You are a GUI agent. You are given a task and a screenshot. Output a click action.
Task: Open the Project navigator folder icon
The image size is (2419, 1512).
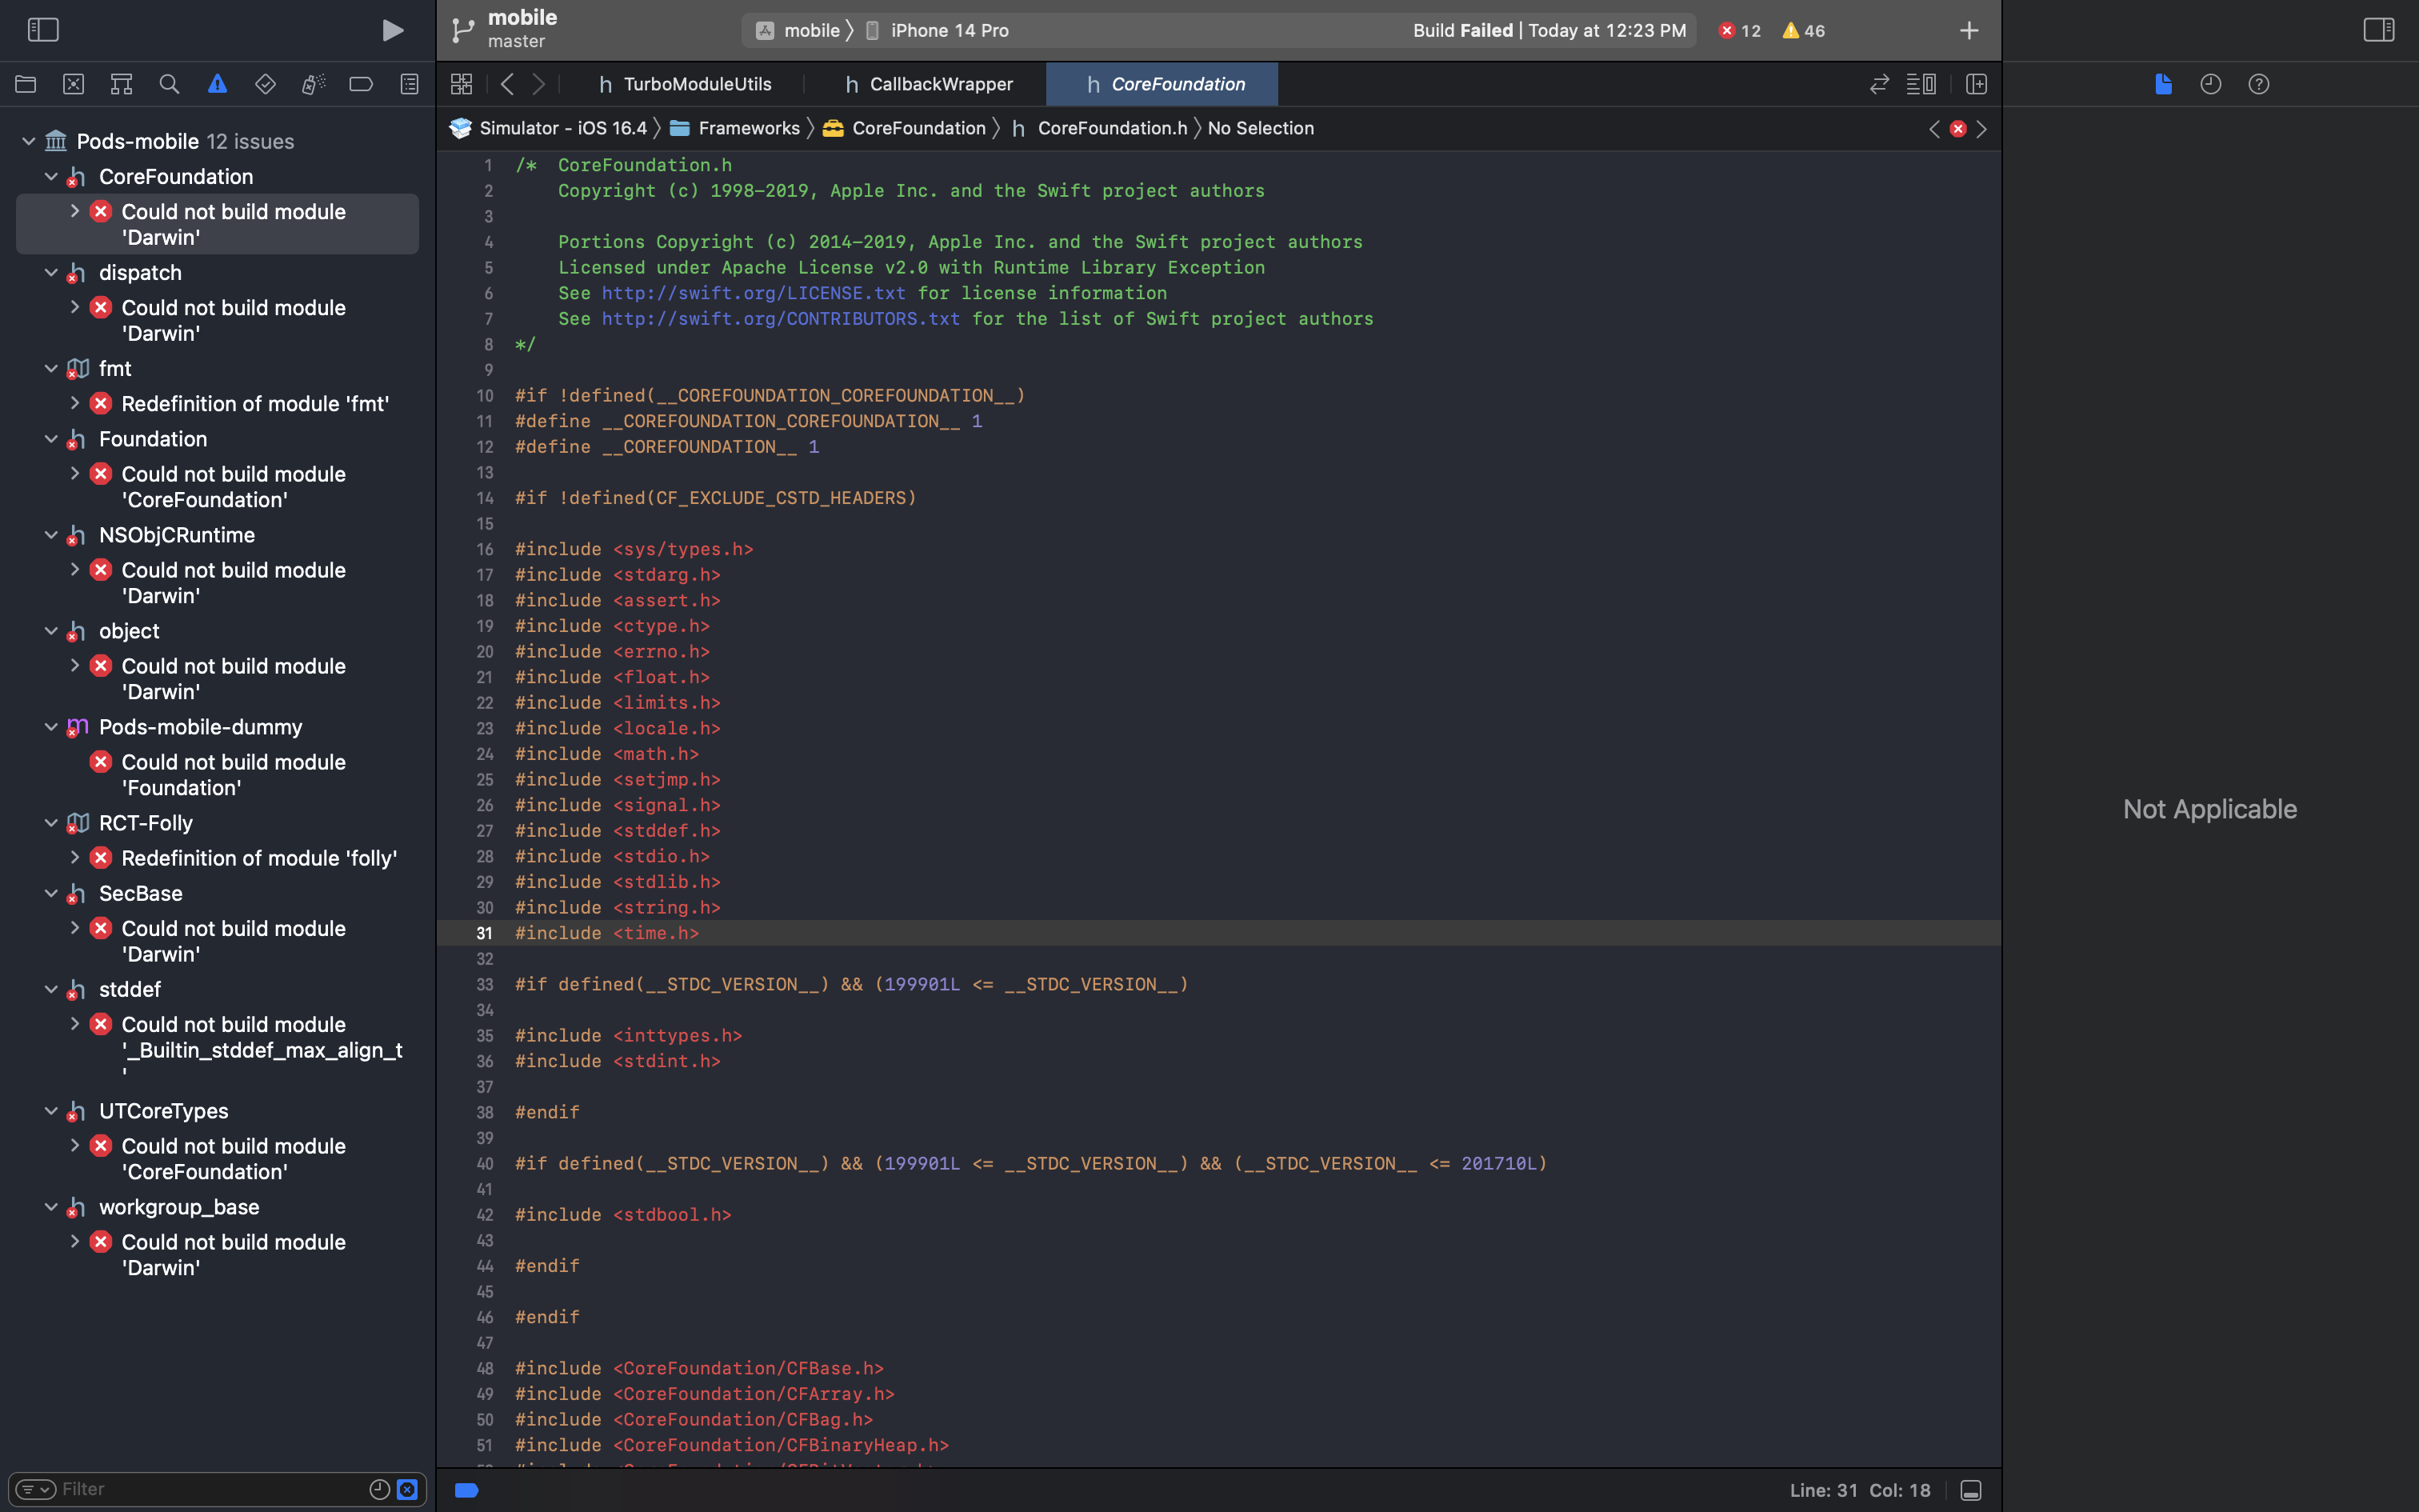pyautogui.click(x=26, y=84)
